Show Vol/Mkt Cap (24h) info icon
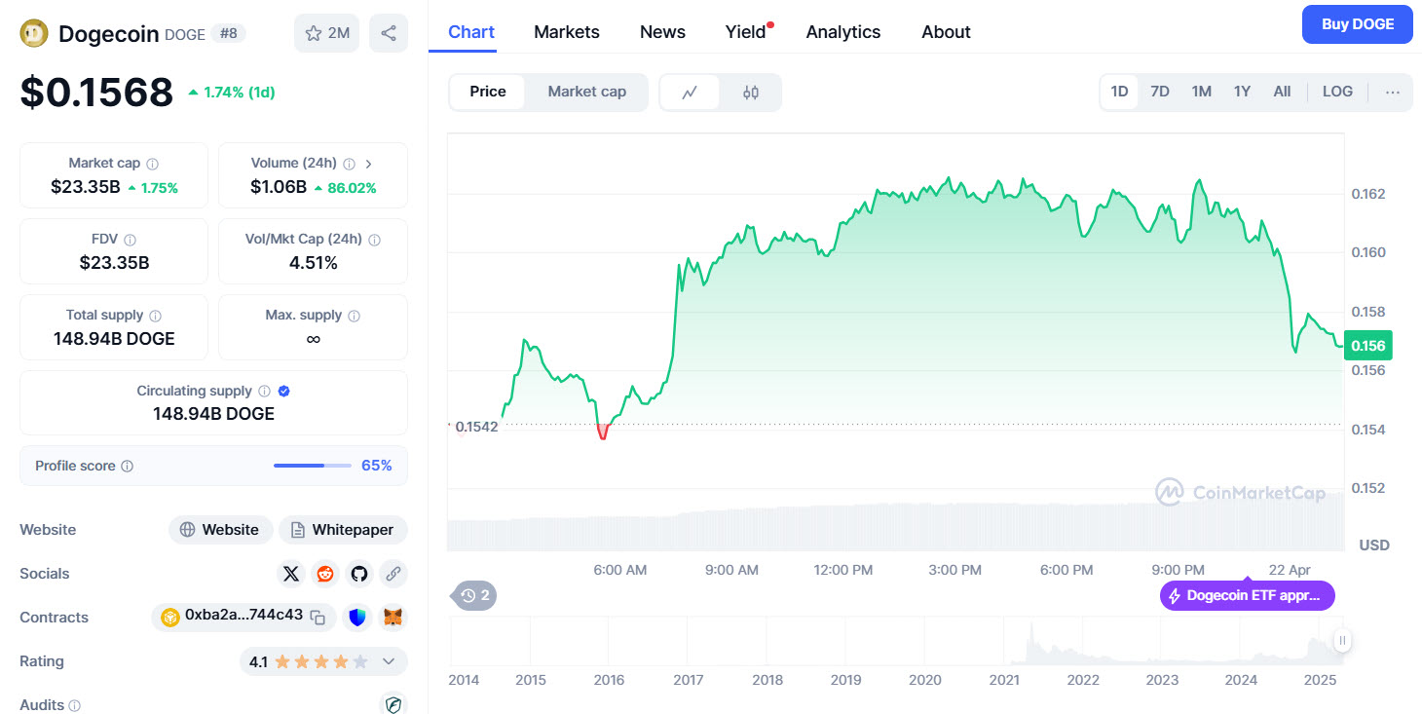Image resolution: width=1422 pixels, height=714 pixels. (x=375, y=240)
